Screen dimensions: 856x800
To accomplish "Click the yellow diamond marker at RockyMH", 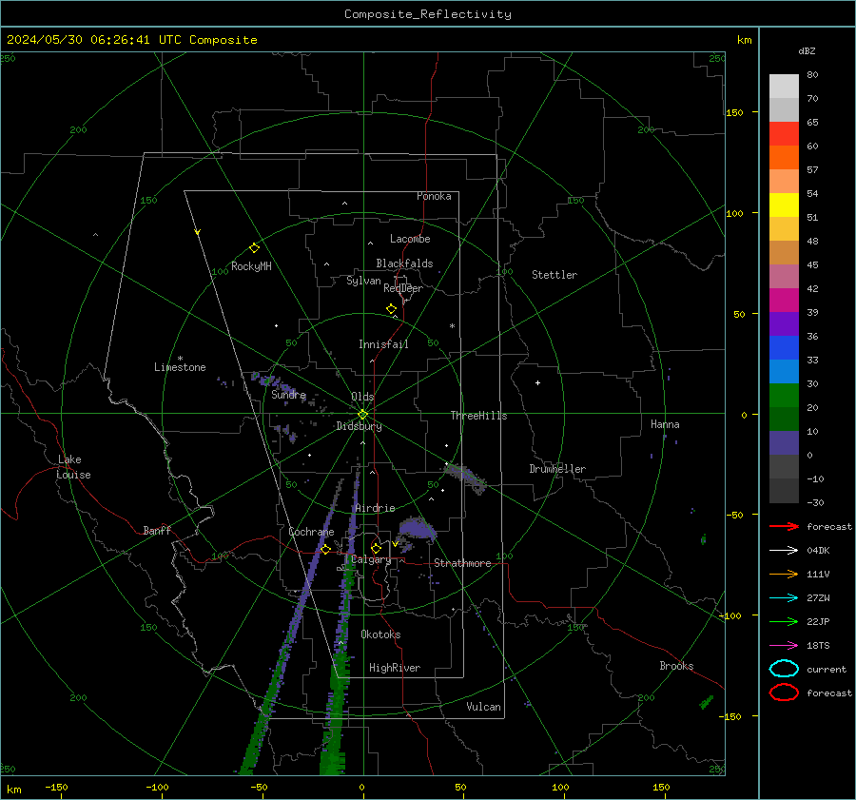I will coord(254,248).
